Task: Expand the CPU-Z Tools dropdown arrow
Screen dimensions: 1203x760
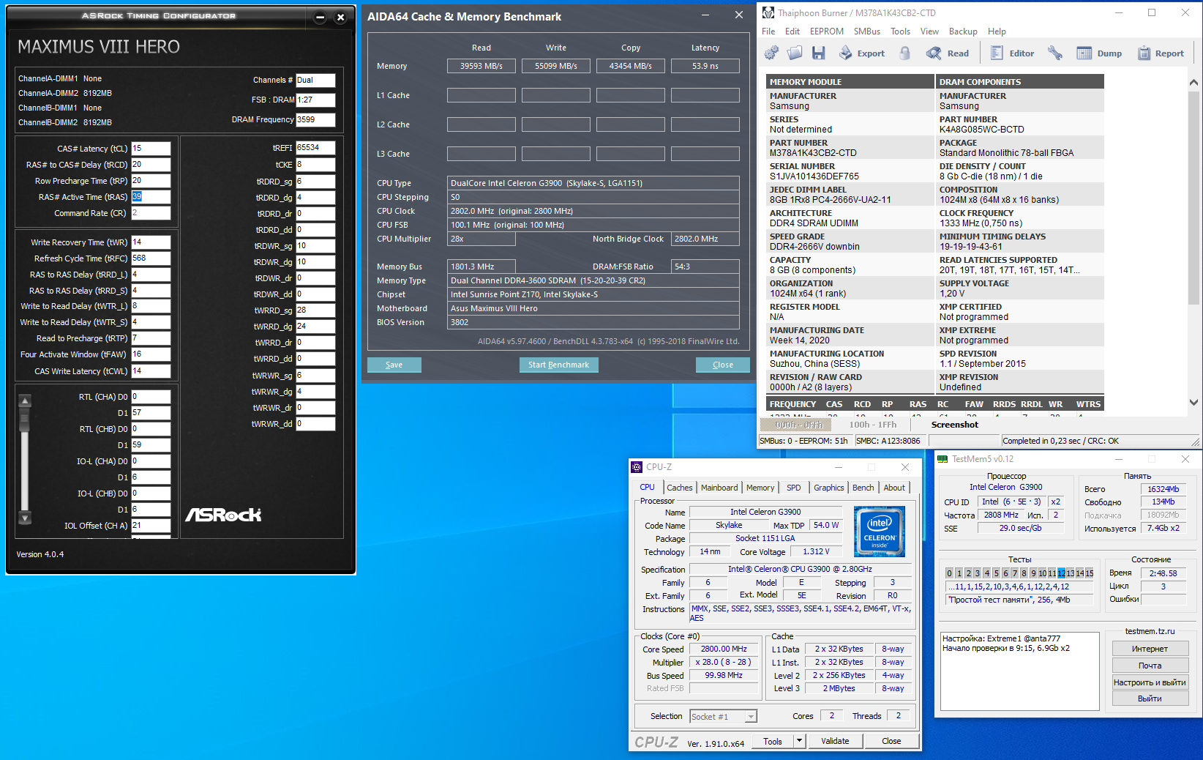Action: coord(799,741)
